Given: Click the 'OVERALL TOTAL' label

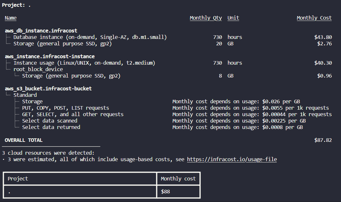Looking at the screenshot, I should coord(23,140).
